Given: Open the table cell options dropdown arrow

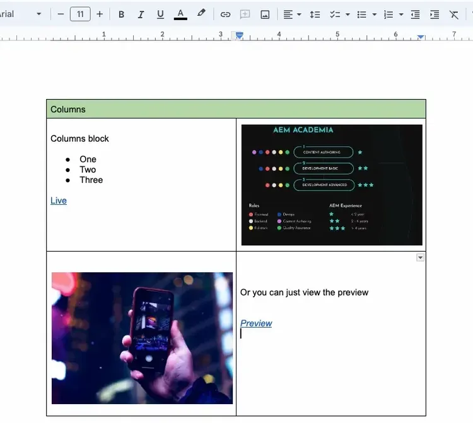Looking at the screenshot, I should click(420, 257).
